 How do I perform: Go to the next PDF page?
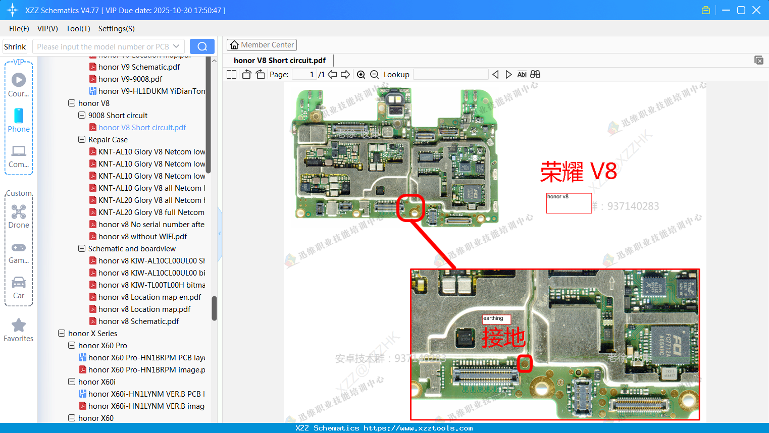[345, 75]
